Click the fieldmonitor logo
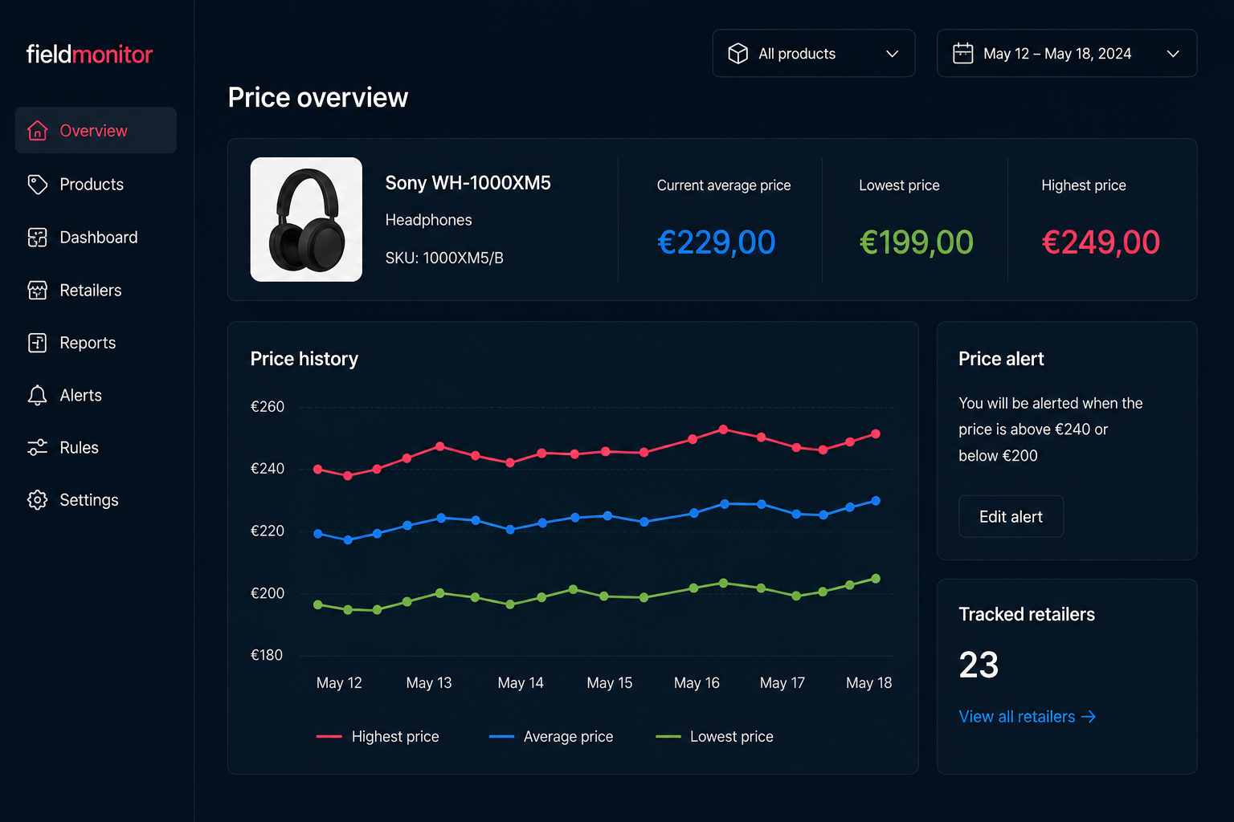Viewport: 1234px width, 822px height. (x=89, y=54)
